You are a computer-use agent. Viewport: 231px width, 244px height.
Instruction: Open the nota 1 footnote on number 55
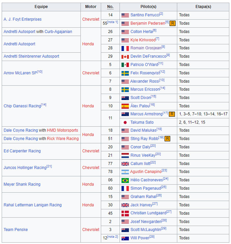coord(113,22)
